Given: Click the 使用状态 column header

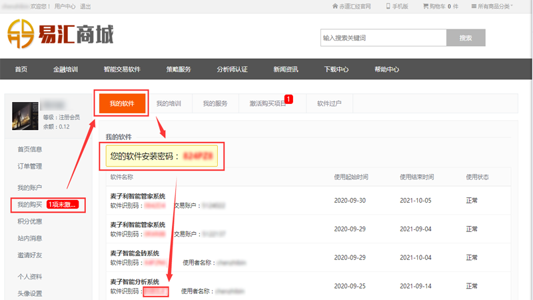Looking at the screenshot, I should pos(477,177).
